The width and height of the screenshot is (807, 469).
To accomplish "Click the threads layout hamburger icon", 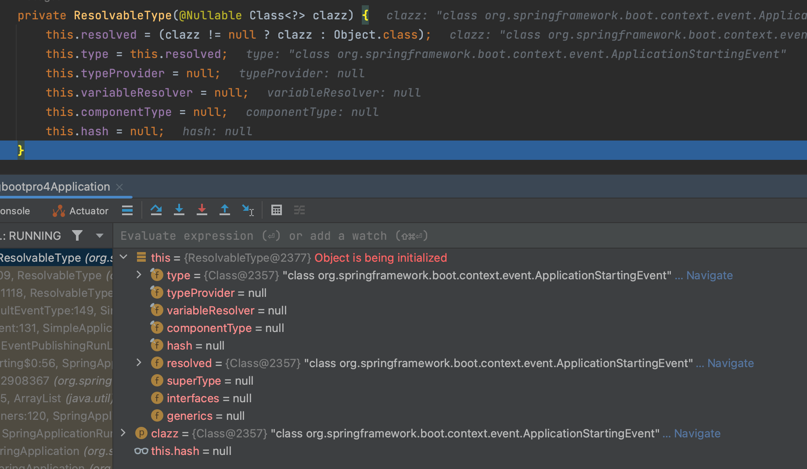I will click(127, 211).
